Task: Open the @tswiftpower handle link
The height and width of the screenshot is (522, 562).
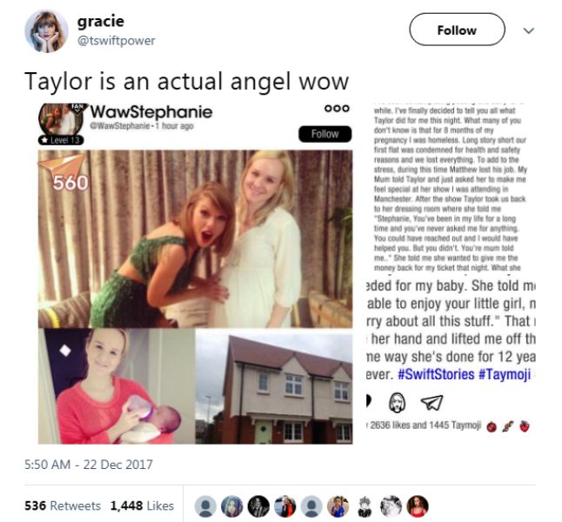Action: tap(116, 41)
